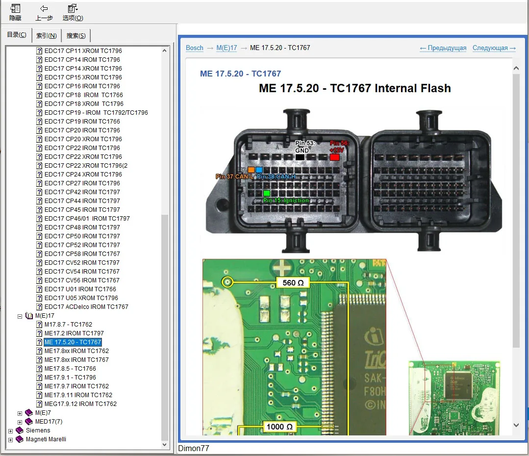Open EDC17 CV56 IROM TC1767 topic
The image size is (529, 456).
coord(82,280)
